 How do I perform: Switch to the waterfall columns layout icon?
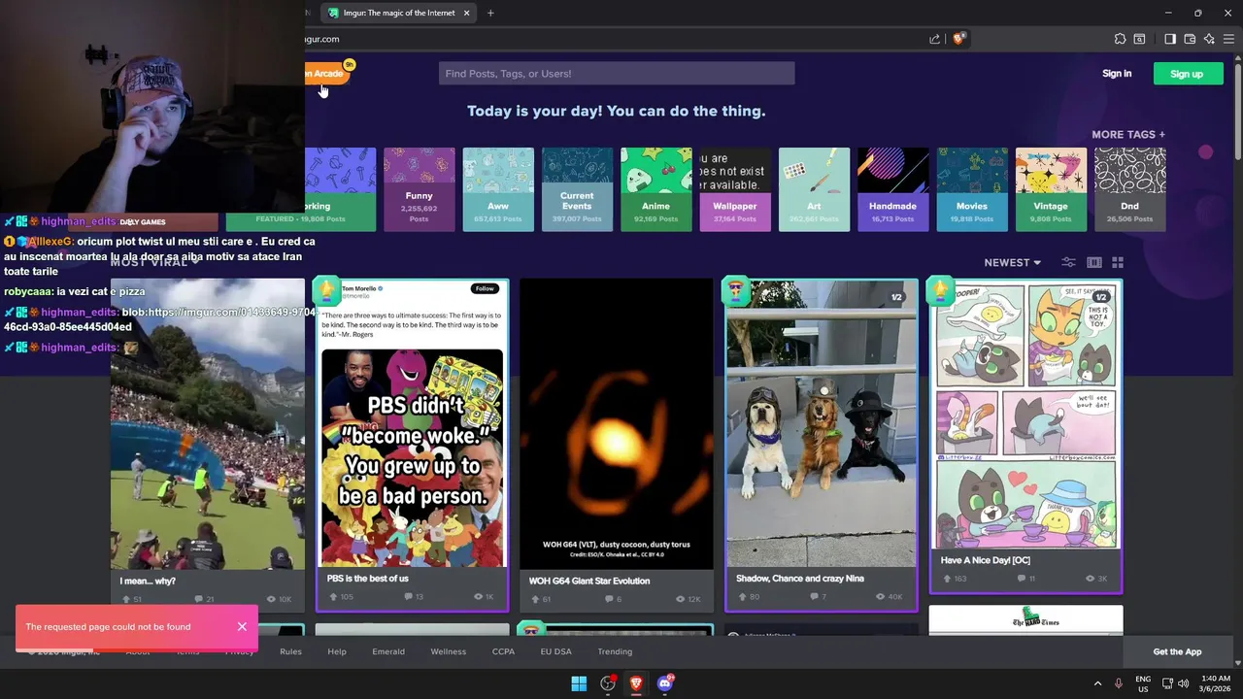click(x=1094, y=262)
